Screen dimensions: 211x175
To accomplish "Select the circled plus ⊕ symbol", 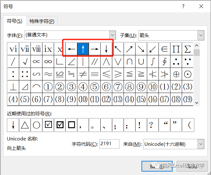I will point(176,74).
